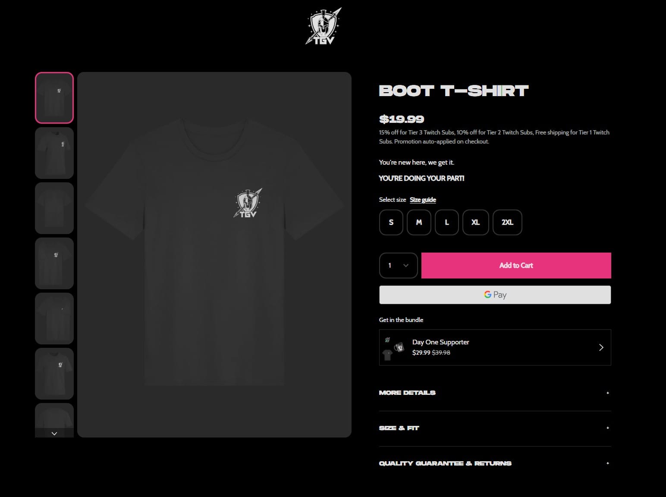This screenshot has height=497, width=666.
Task: Open the Size guide link
Action: [x=423, y=200]
